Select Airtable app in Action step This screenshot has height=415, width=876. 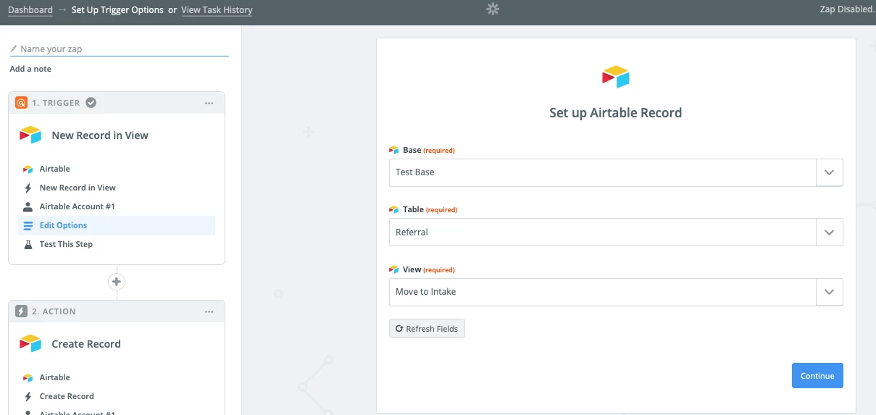pos(54,377)
